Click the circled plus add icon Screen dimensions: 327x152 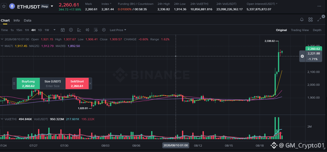click(x=71, y=30)
